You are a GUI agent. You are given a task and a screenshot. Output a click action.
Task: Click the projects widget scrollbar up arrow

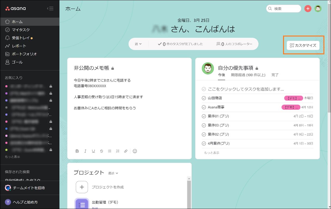click(189, 179)
